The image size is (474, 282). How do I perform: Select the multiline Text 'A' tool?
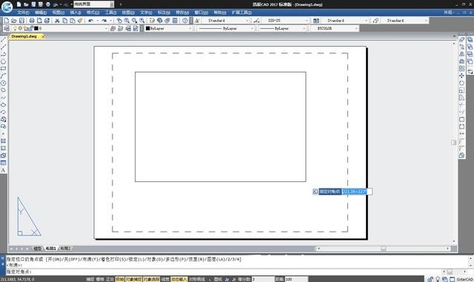click(x=3, y=170)
